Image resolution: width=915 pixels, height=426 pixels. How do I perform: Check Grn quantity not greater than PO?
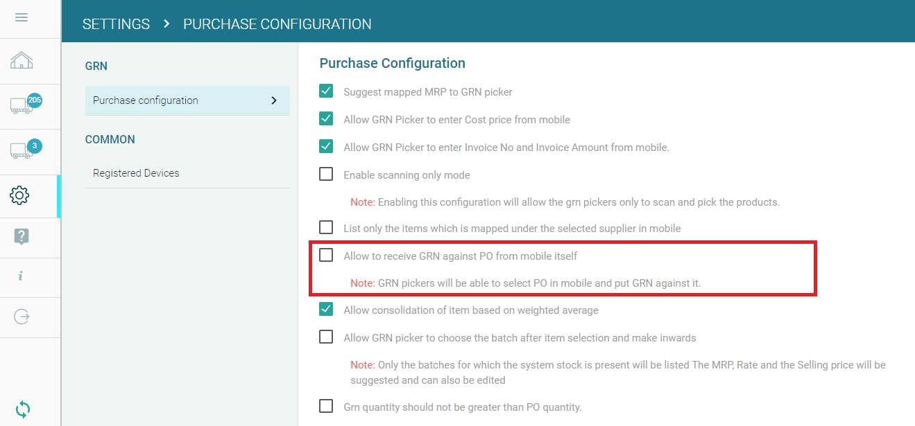tap(326, 407)
